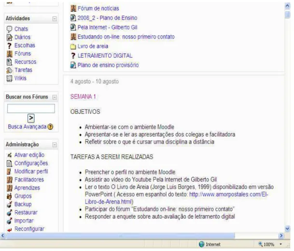Open the Recursos link
The width and height of the screenshot is (294, 251).
point(25,62)
